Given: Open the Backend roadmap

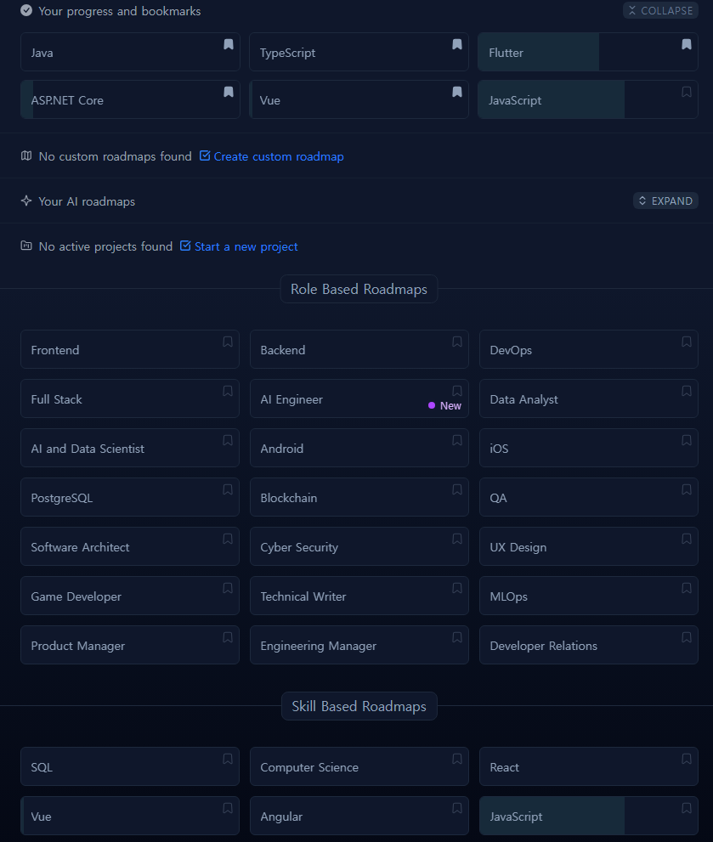Looking at the screenshot, I should [x=359, y=349].
